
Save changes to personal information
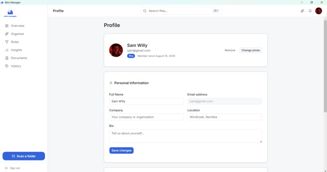coord(121,151)
